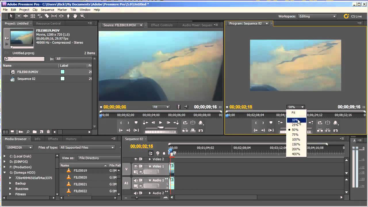
Task: Select the Pen tool
Action: pyautogui.click(x=68, y=16)
